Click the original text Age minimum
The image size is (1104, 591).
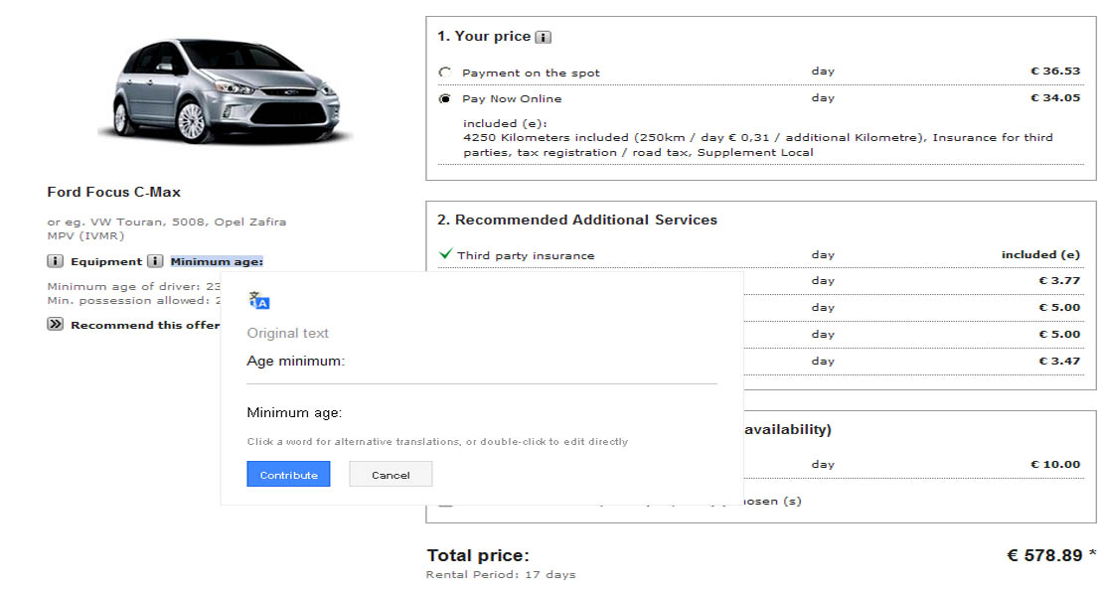click(296, 361)
